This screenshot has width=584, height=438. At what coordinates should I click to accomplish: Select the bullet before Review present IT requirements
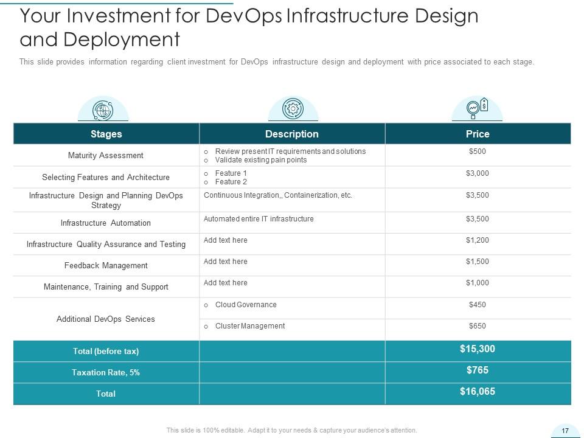[206, 151]
